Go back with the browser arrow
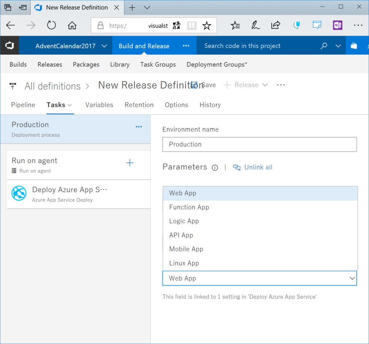The width and height of the screenshot is (369, 344). (10, 25)
